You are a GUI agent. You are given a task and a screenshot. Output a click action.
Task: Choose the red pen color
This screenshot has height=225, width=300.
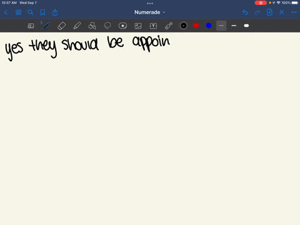pos(196,26)
